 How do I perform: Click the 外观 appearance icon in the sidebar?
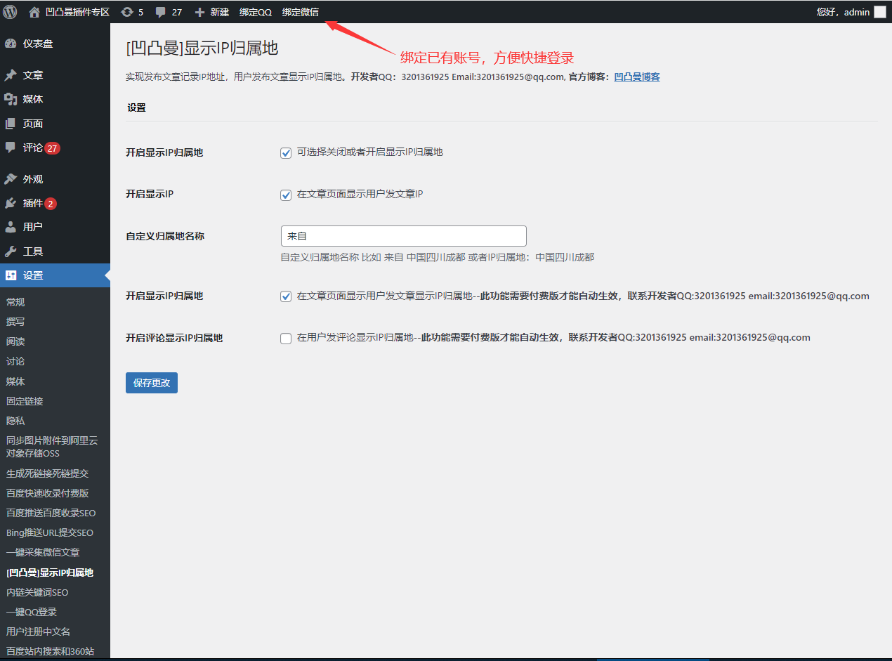[14, 178]
